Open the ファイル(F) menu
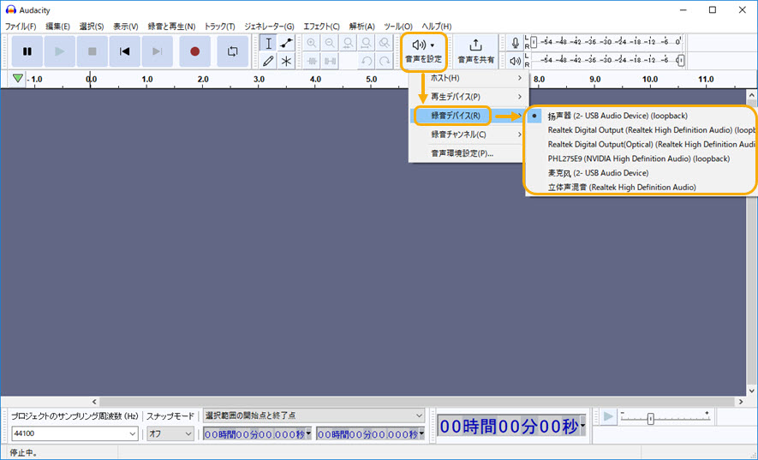The image size is (758, 460). tap(21, 26)
